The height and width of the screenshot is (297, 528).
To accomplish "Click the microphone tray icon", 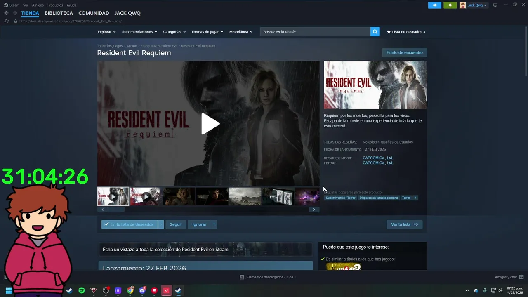I will 485,290.
